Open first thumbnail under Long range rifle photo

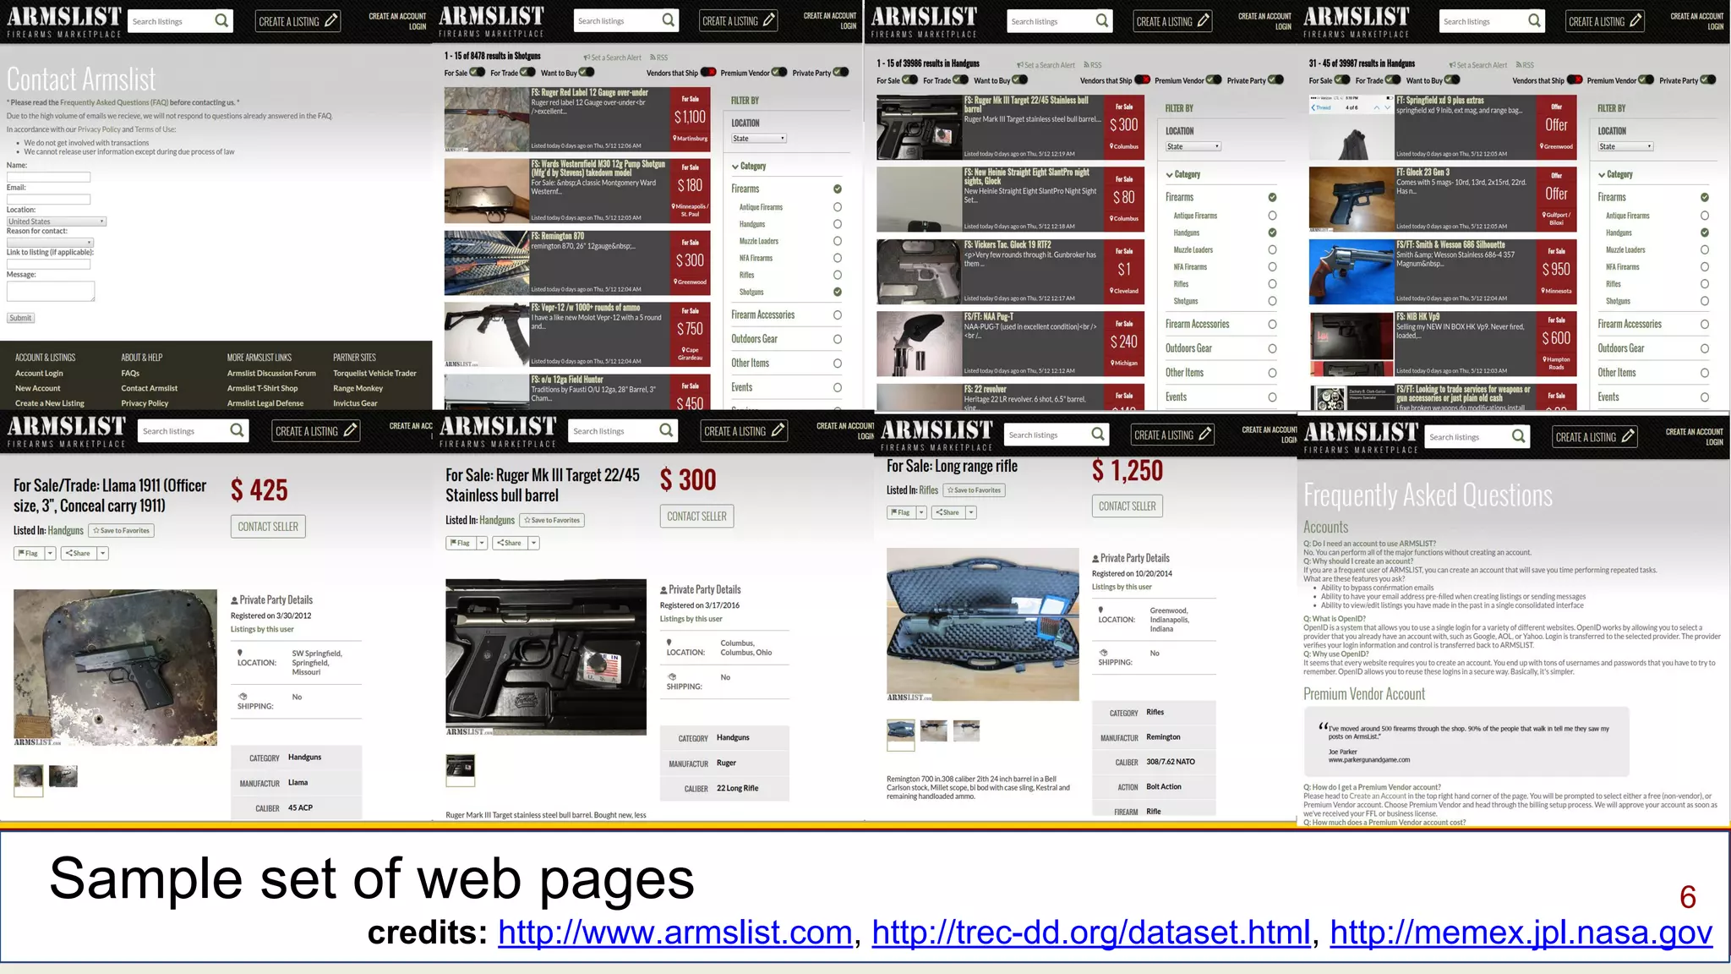[900, 733]
